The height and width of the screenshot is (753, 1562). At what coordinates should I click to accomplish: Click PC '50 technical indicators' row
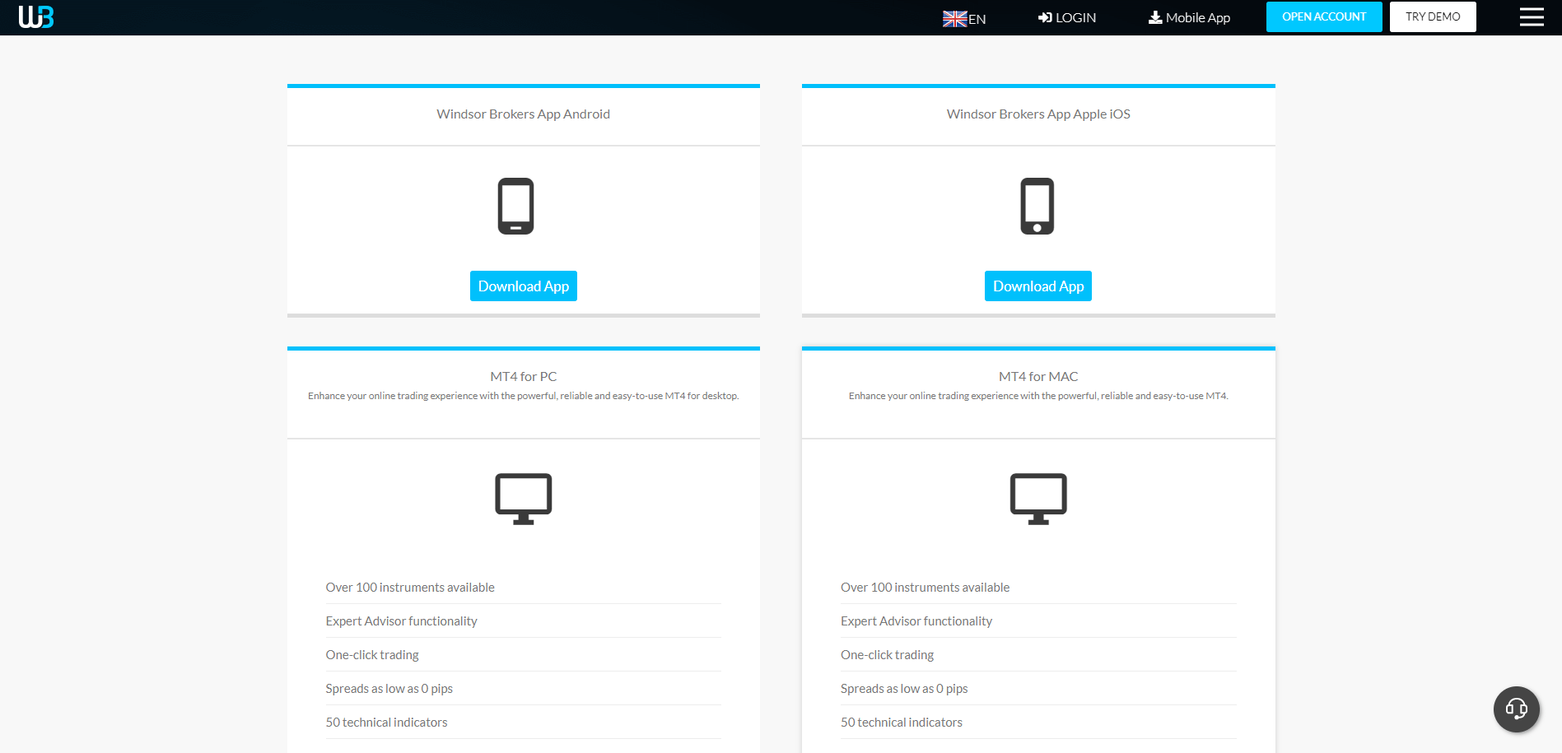[524, 723]
